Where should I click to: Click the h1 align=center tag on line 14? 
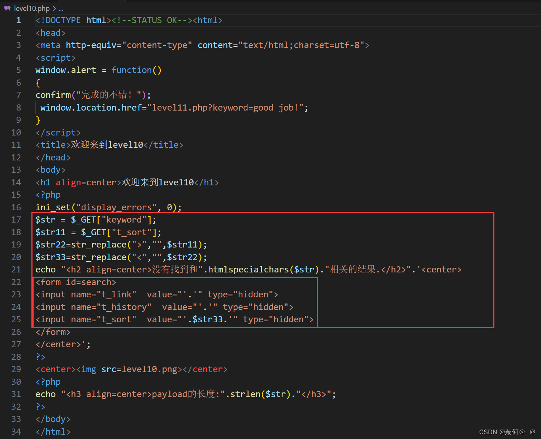[78, 182]
